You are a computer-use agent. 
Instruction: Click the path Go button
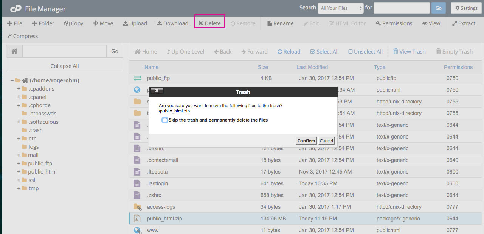[115, 51]
